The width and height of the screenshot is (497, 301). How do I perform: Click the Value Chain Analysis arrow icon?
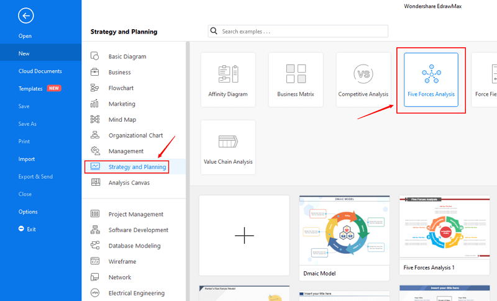coord(228,141)
